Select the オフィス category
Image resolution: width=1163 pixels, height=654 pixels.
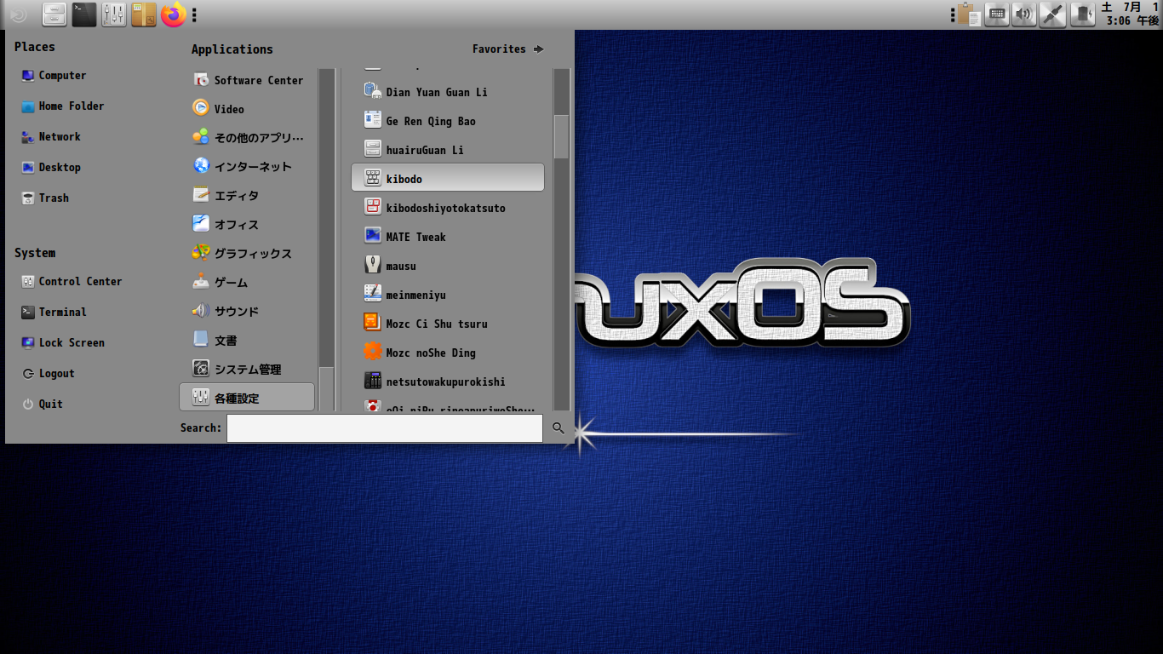pos(247,225)
